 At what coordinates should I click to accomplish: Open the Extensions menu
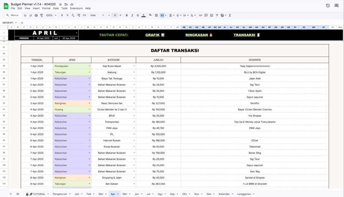(x=76, y=8)
